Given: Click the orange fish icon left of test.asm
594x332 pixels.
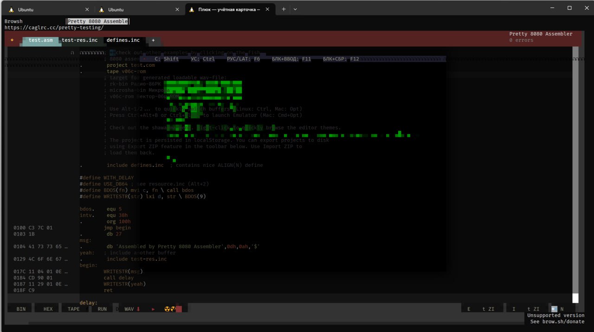Looking at the screenshot, I should coord(12,40).
